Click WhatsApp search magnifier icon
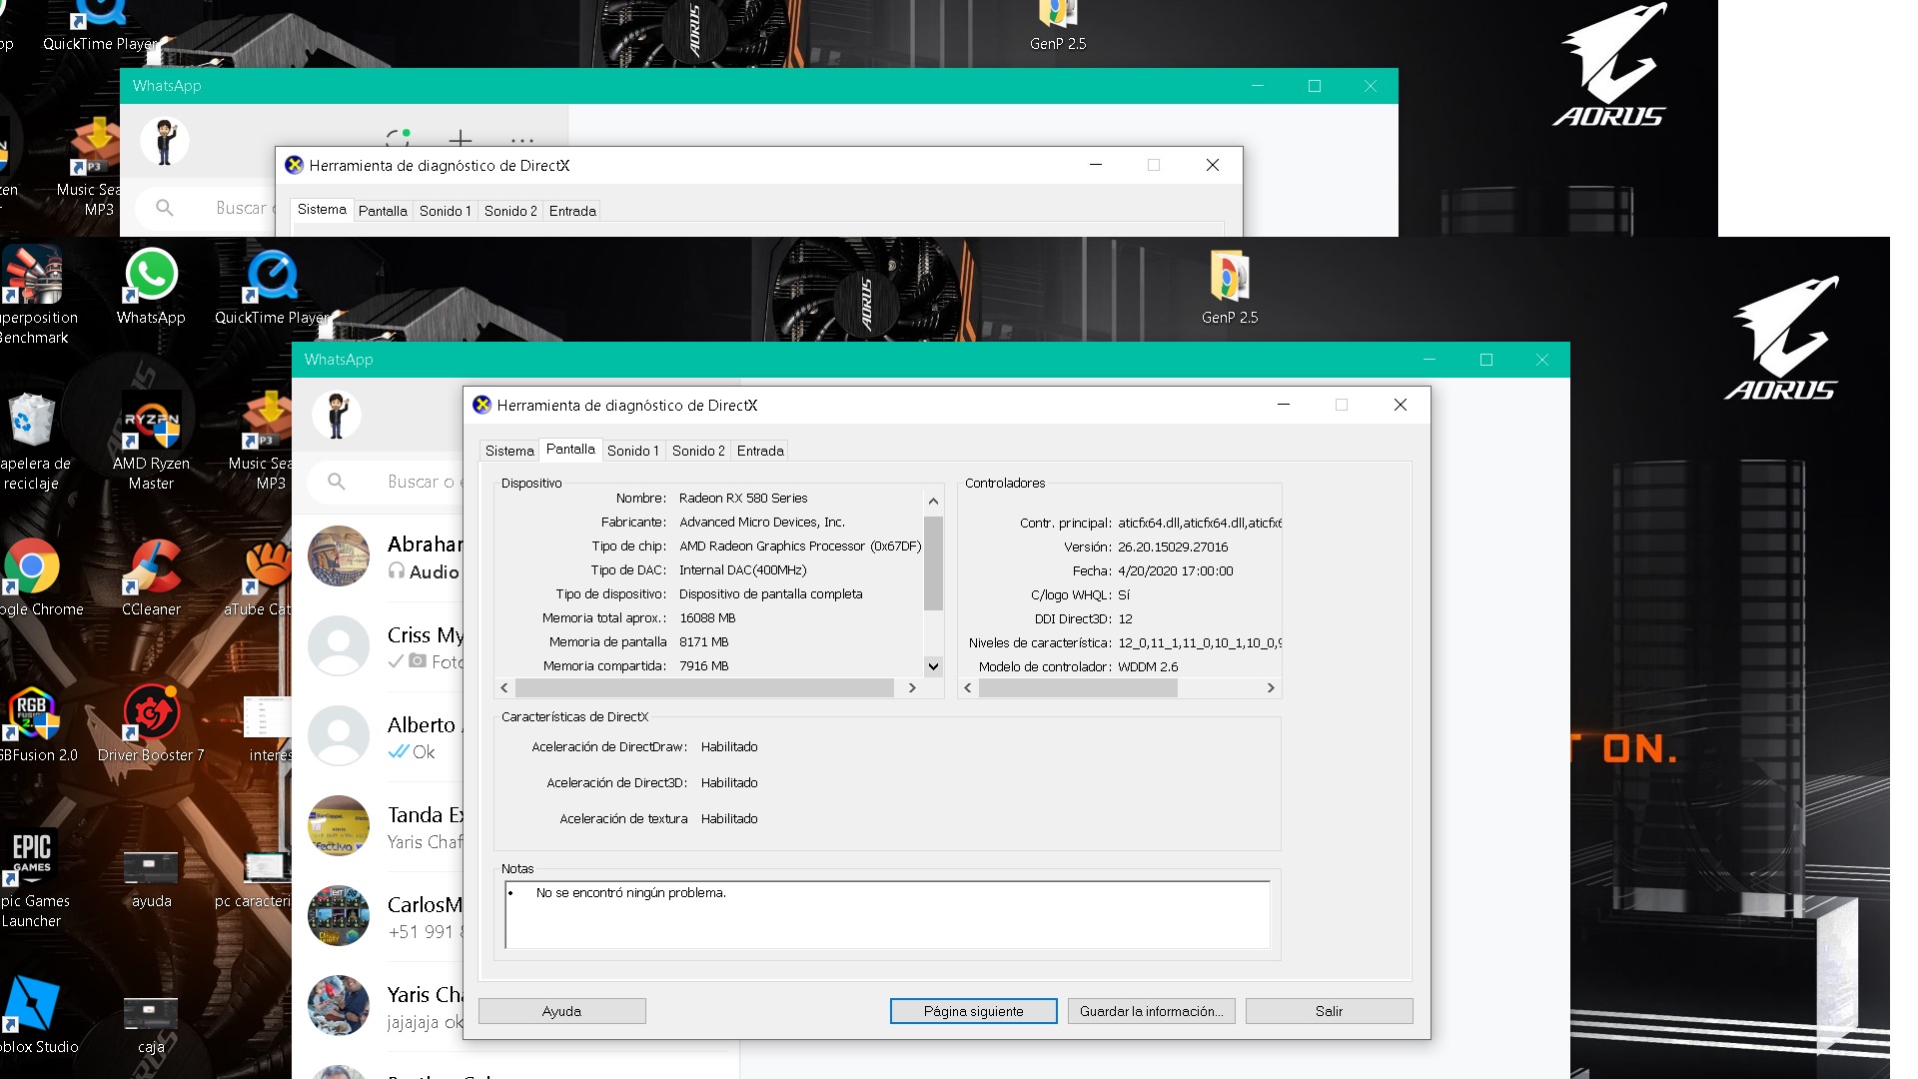1918x1079 pixels. [337, 482]
